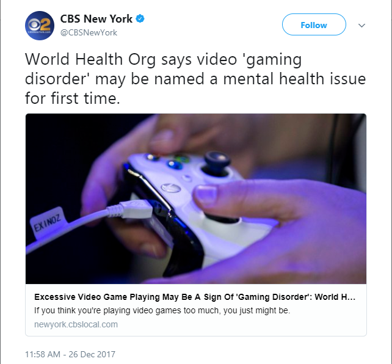The width and height of the screenshot is (392, 364).
Task: Click the blue verified badge checkmark
Action: pyautogui.click(x=140, y=19)
